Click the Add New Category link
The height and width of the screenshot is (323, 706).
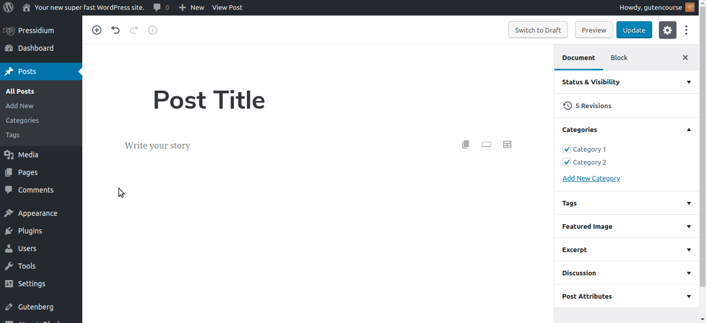(591, 178)
